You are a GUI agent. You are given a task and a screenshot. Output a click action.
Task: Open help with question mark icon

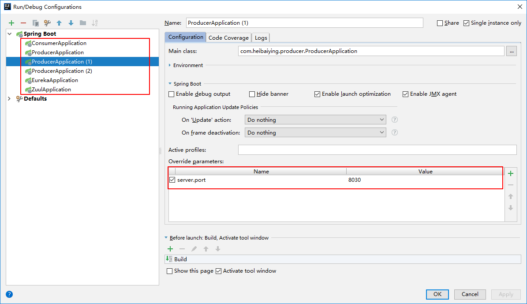pyautogui.click(x=9, y=294)
